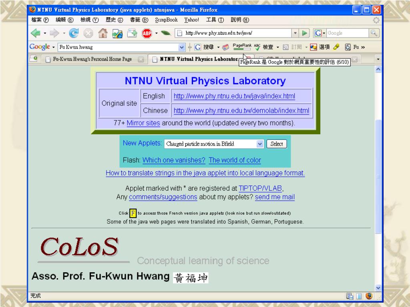
Task: Click the Google toolbar search text field
Action: point(119,47)
